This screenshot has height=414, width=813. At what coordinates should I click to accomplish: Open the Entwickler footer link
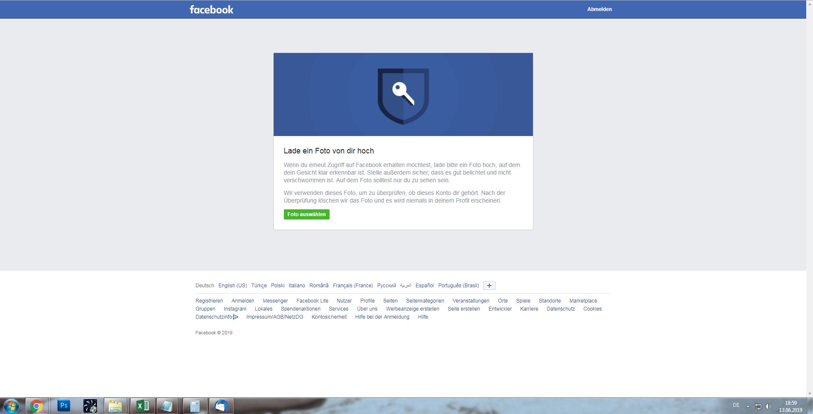pos(500,309)
